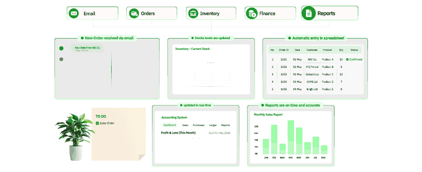Click the XYZ Pvt Ltd customer cell
Screen dimensions: 422x172
point(312,67)
